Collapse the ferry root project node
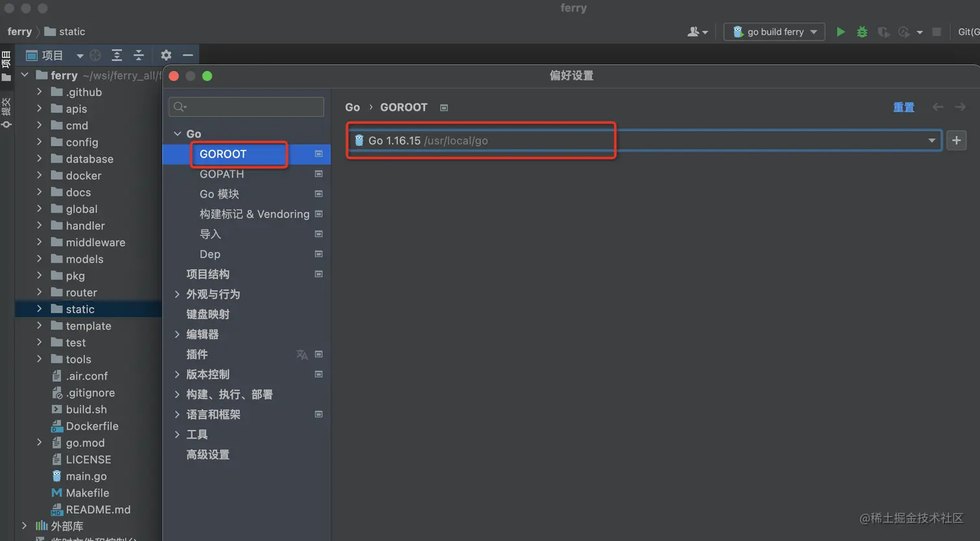 pyautogui.click(x=25, y=75)
